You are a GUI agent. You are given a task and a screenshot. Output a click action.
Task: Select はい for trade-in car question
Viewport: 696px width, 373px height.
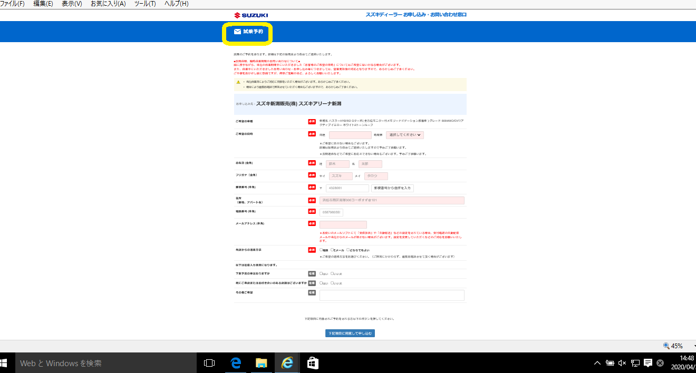tap(321, 274)
